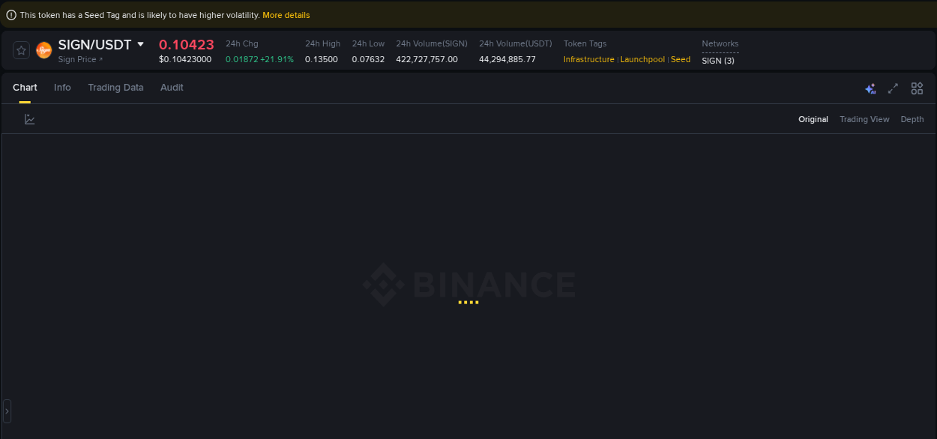Open the Trading Data tab
The image size is (937, 439).
pyautogui.click(x=115, y=88)
